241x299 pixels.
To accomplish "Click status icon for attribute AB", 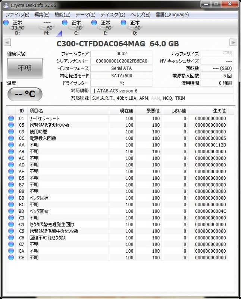I will 11,151.
